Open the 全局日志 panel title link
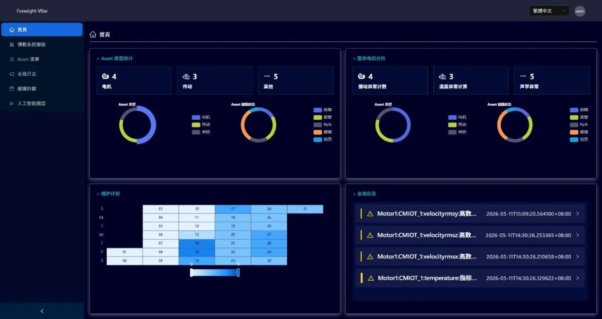Viewport: 602px width, 319px height. [366, 194]
